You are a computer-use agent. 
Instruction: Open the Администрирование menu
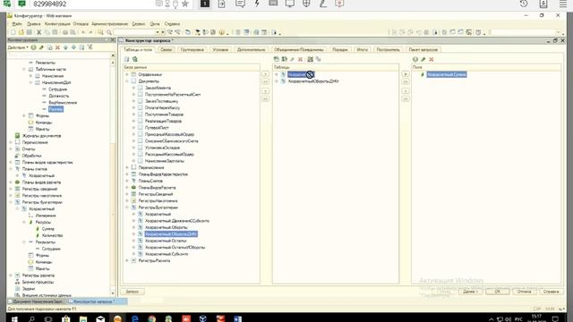coord(109,24)
